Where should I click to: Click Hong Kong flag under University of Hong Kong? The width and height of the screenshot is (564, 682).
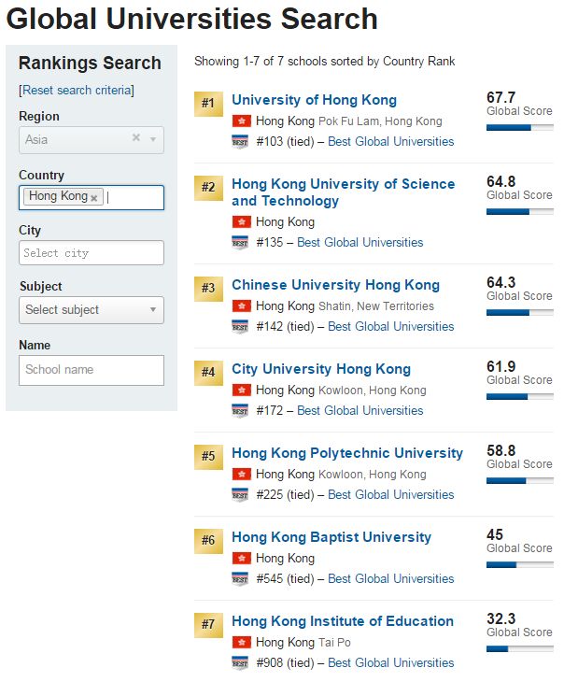click(x=241, y=121)
